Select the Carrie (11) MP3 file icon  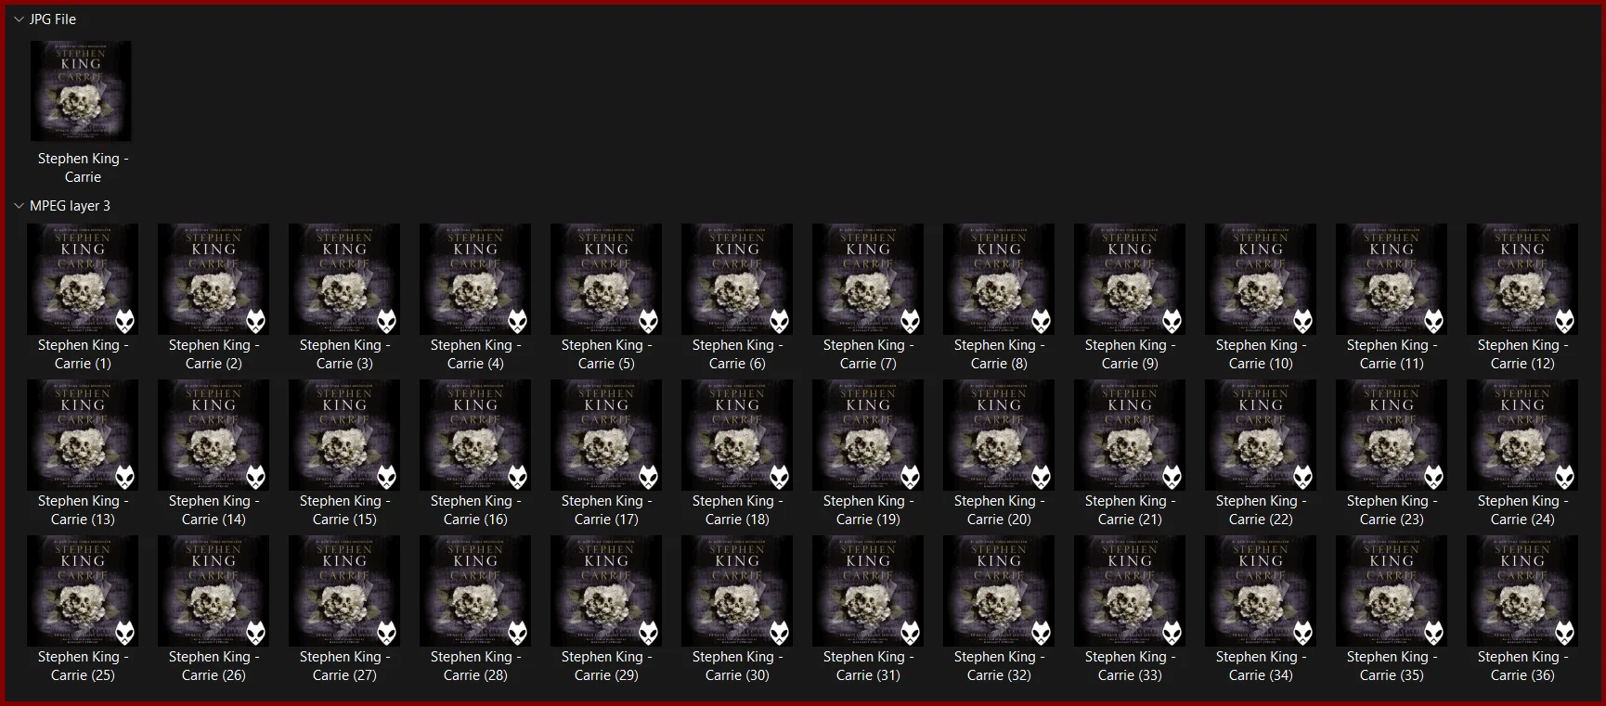point(1392,279)
